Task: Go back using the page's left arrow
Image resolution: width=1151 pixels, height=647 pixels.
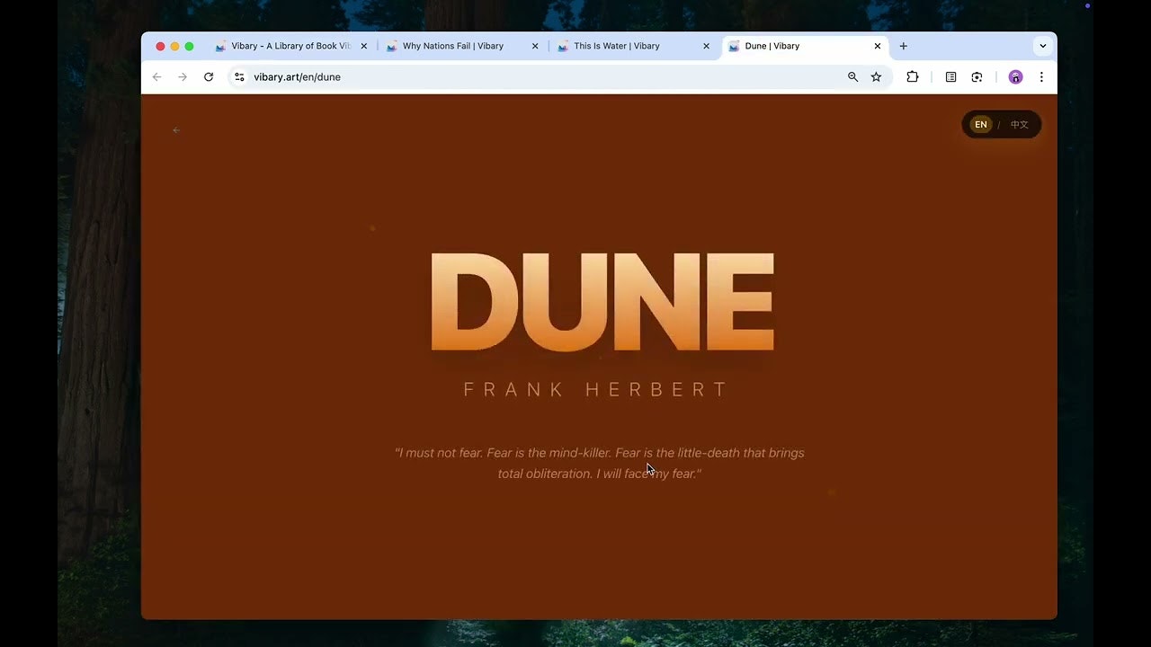Action: 176,130
